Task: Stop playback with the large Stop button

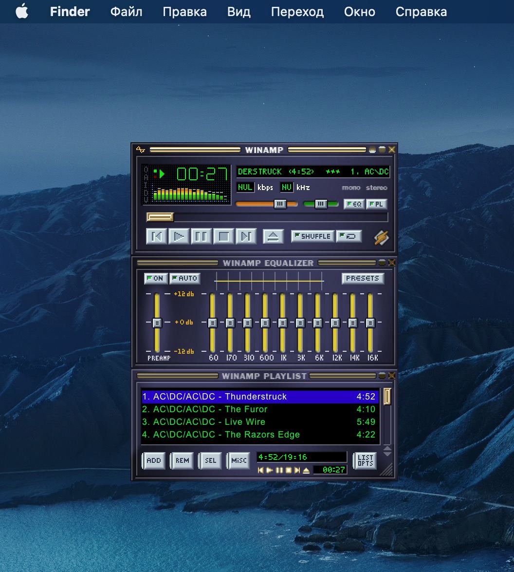Action: 223,236
